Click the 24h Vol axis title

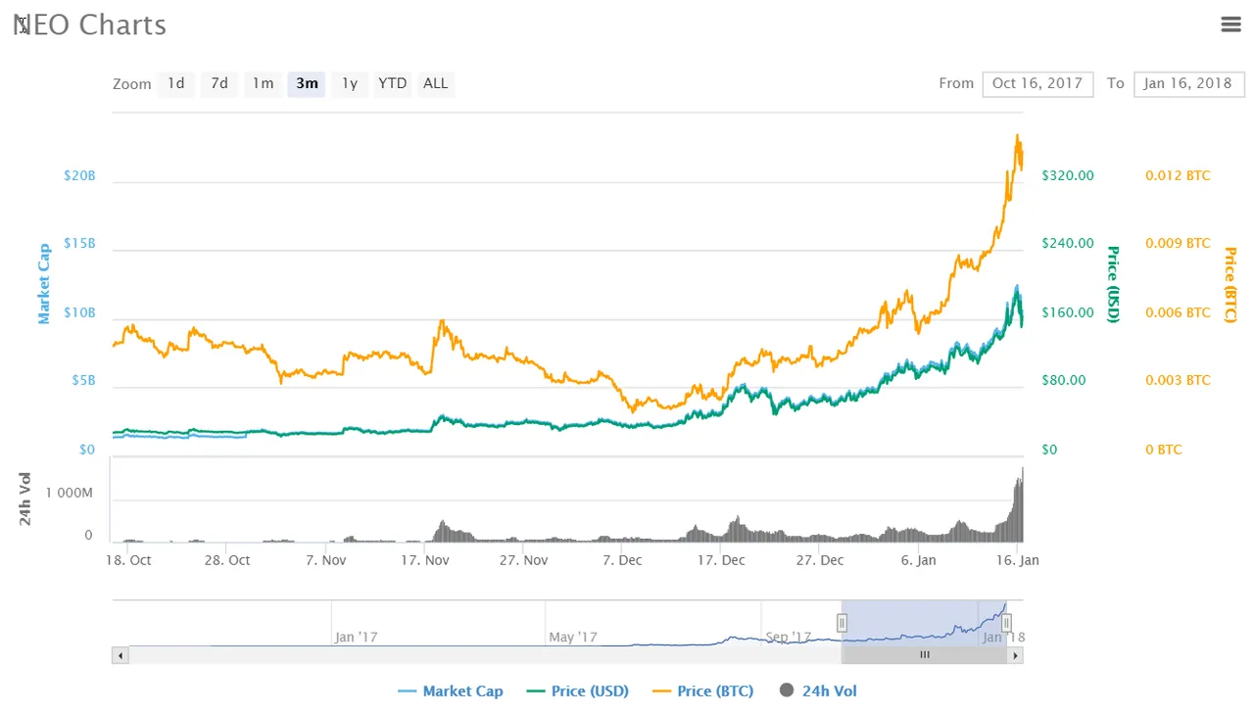(26, 499)
